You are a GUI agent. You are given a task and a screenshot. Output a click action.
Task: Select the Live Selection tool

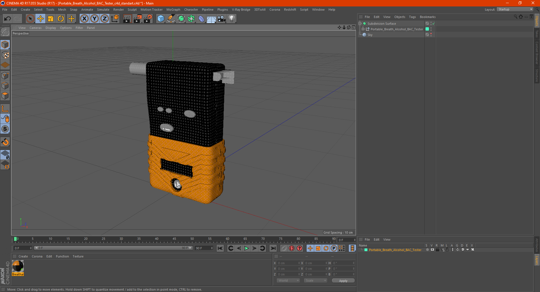[x=30, y=19]
